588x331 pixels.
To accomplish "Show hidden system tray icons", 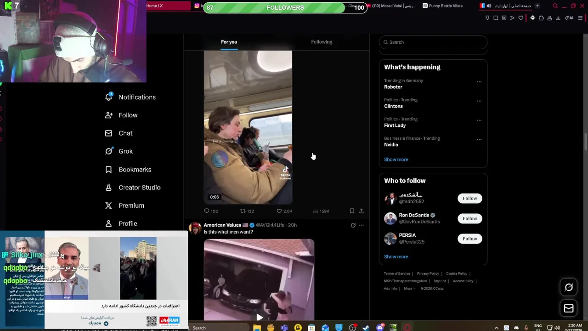I will tap(496, 328).
